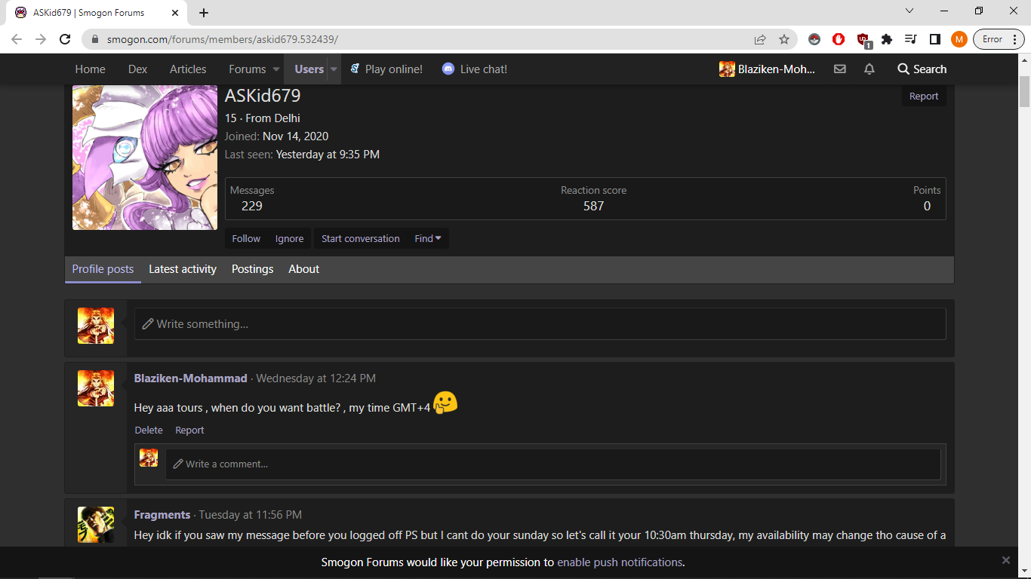This screenshot has height=579, width=1031.
Task: Open new browser tab
Action: pos(204,13)
